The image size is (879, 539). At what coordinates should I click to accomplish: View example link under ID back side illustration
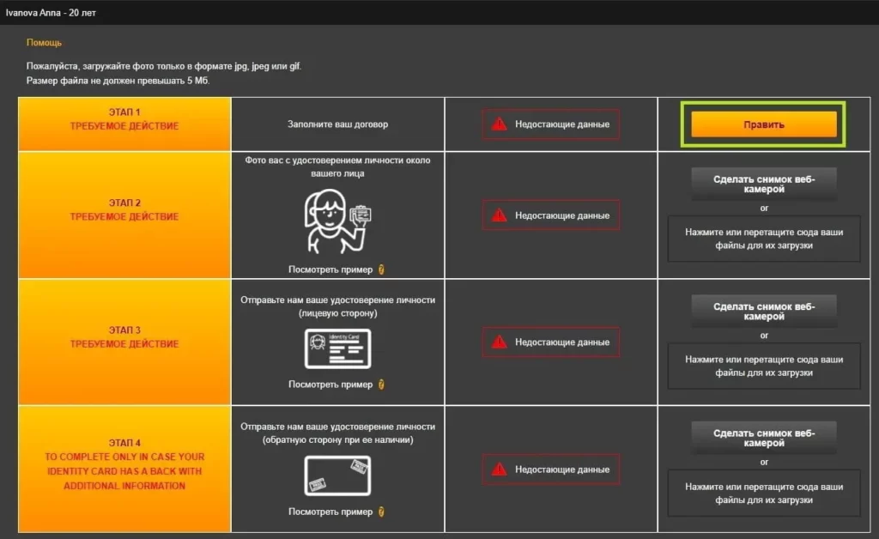(x=330, y=512)
